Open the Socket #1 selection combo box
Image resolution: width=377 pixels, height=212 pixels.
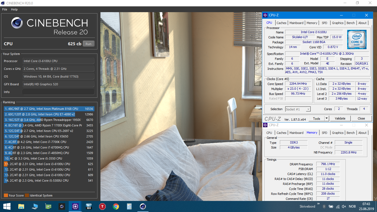298,109
